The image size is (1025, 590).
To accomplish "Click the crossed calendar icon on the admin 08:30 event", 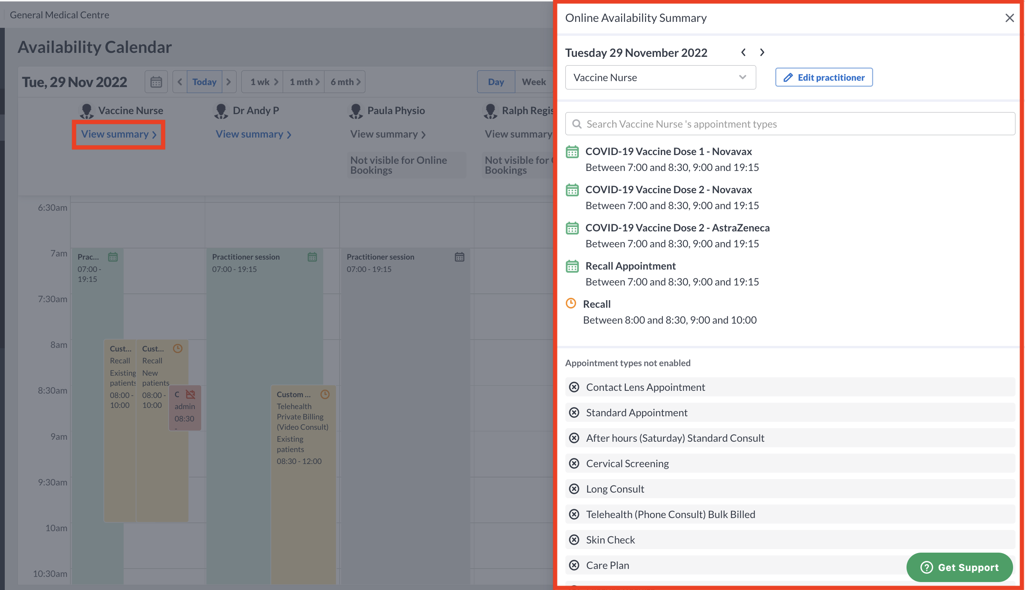I will (190, 394).
